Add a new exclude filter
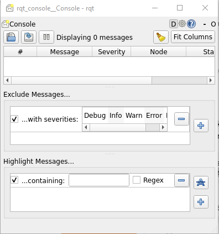219x234 pixels. pyautogui.click(x=201, y=126)
